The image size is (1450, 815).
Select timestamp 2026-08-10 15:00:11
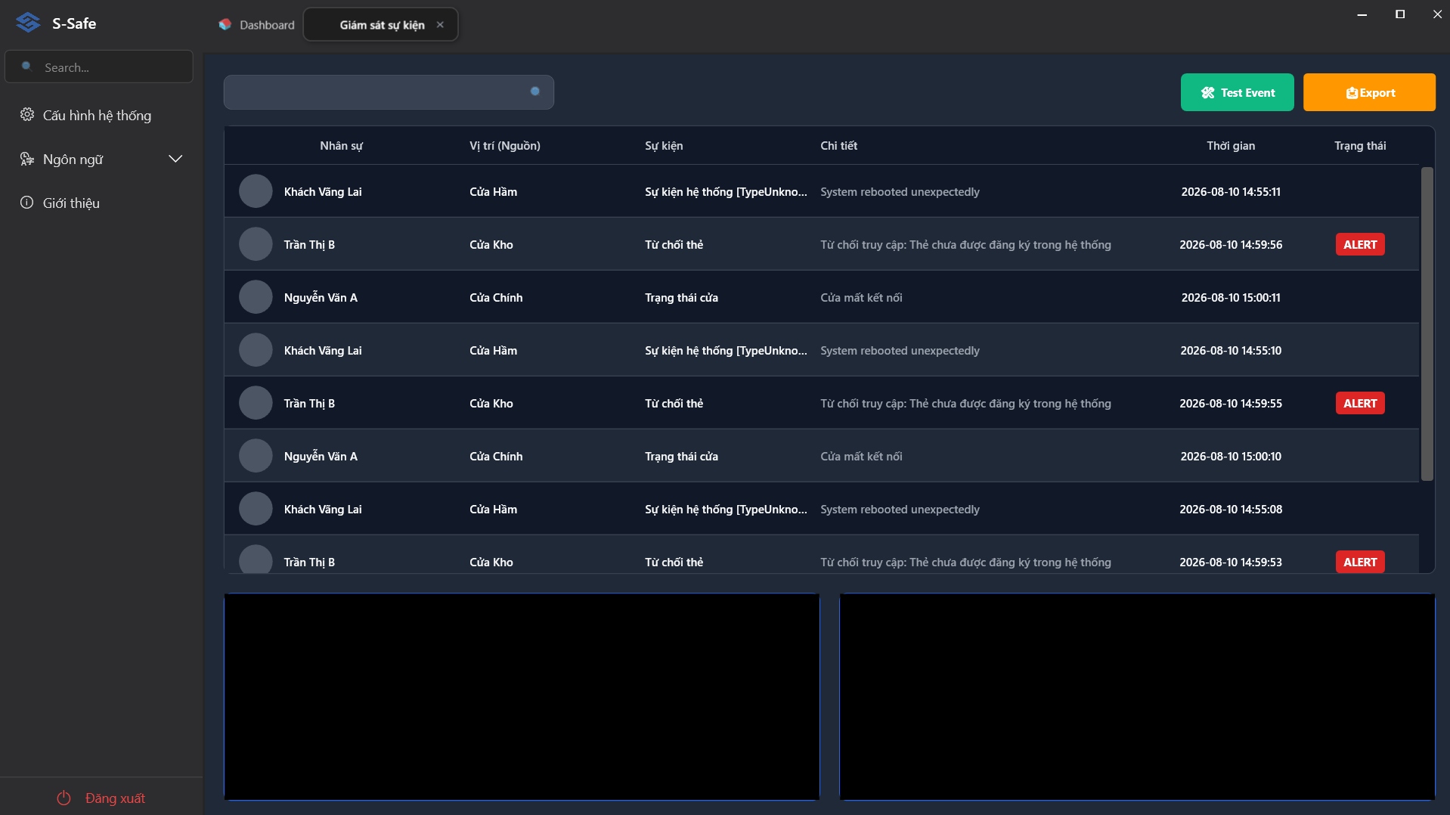point(1231,297)
